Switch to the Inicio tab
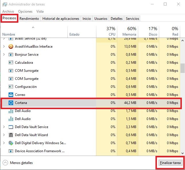Image resolution: width=185 pixels, height=170 pixels. click(x=87, y=19)
